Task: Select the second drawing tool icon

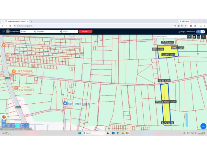Action: (9, 125)
